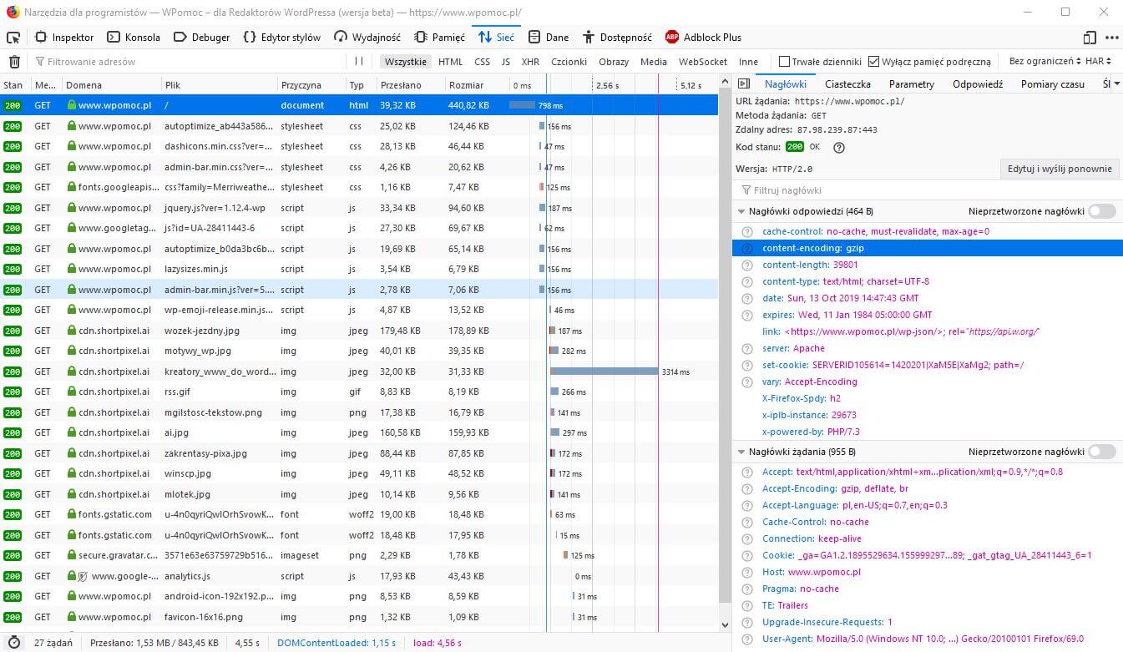
Task: Filter requests by Czcionki
Action: (569, 62)
